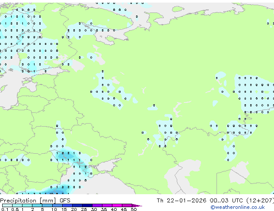Image resolution: width=274 pixels, height=211 pixels.
Task: Select the 'Th 22-01-2026' date text
Action: (182, 201)
